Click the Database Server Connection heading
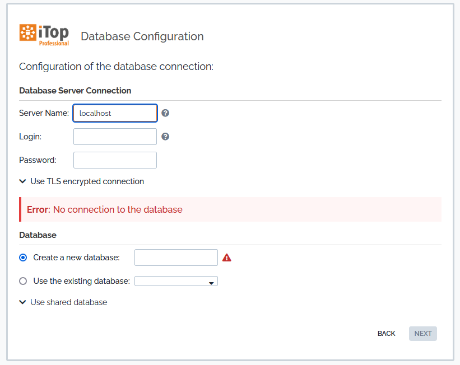460x365 pixels. (75, 91)
